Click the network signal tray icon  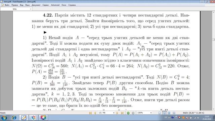195,118
